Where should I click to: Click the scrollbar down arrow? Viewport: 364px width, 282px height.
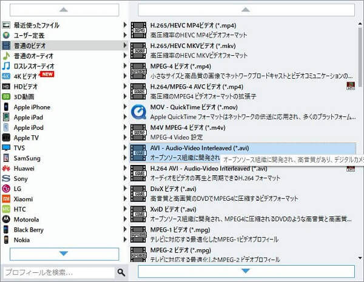pos(360,258)
